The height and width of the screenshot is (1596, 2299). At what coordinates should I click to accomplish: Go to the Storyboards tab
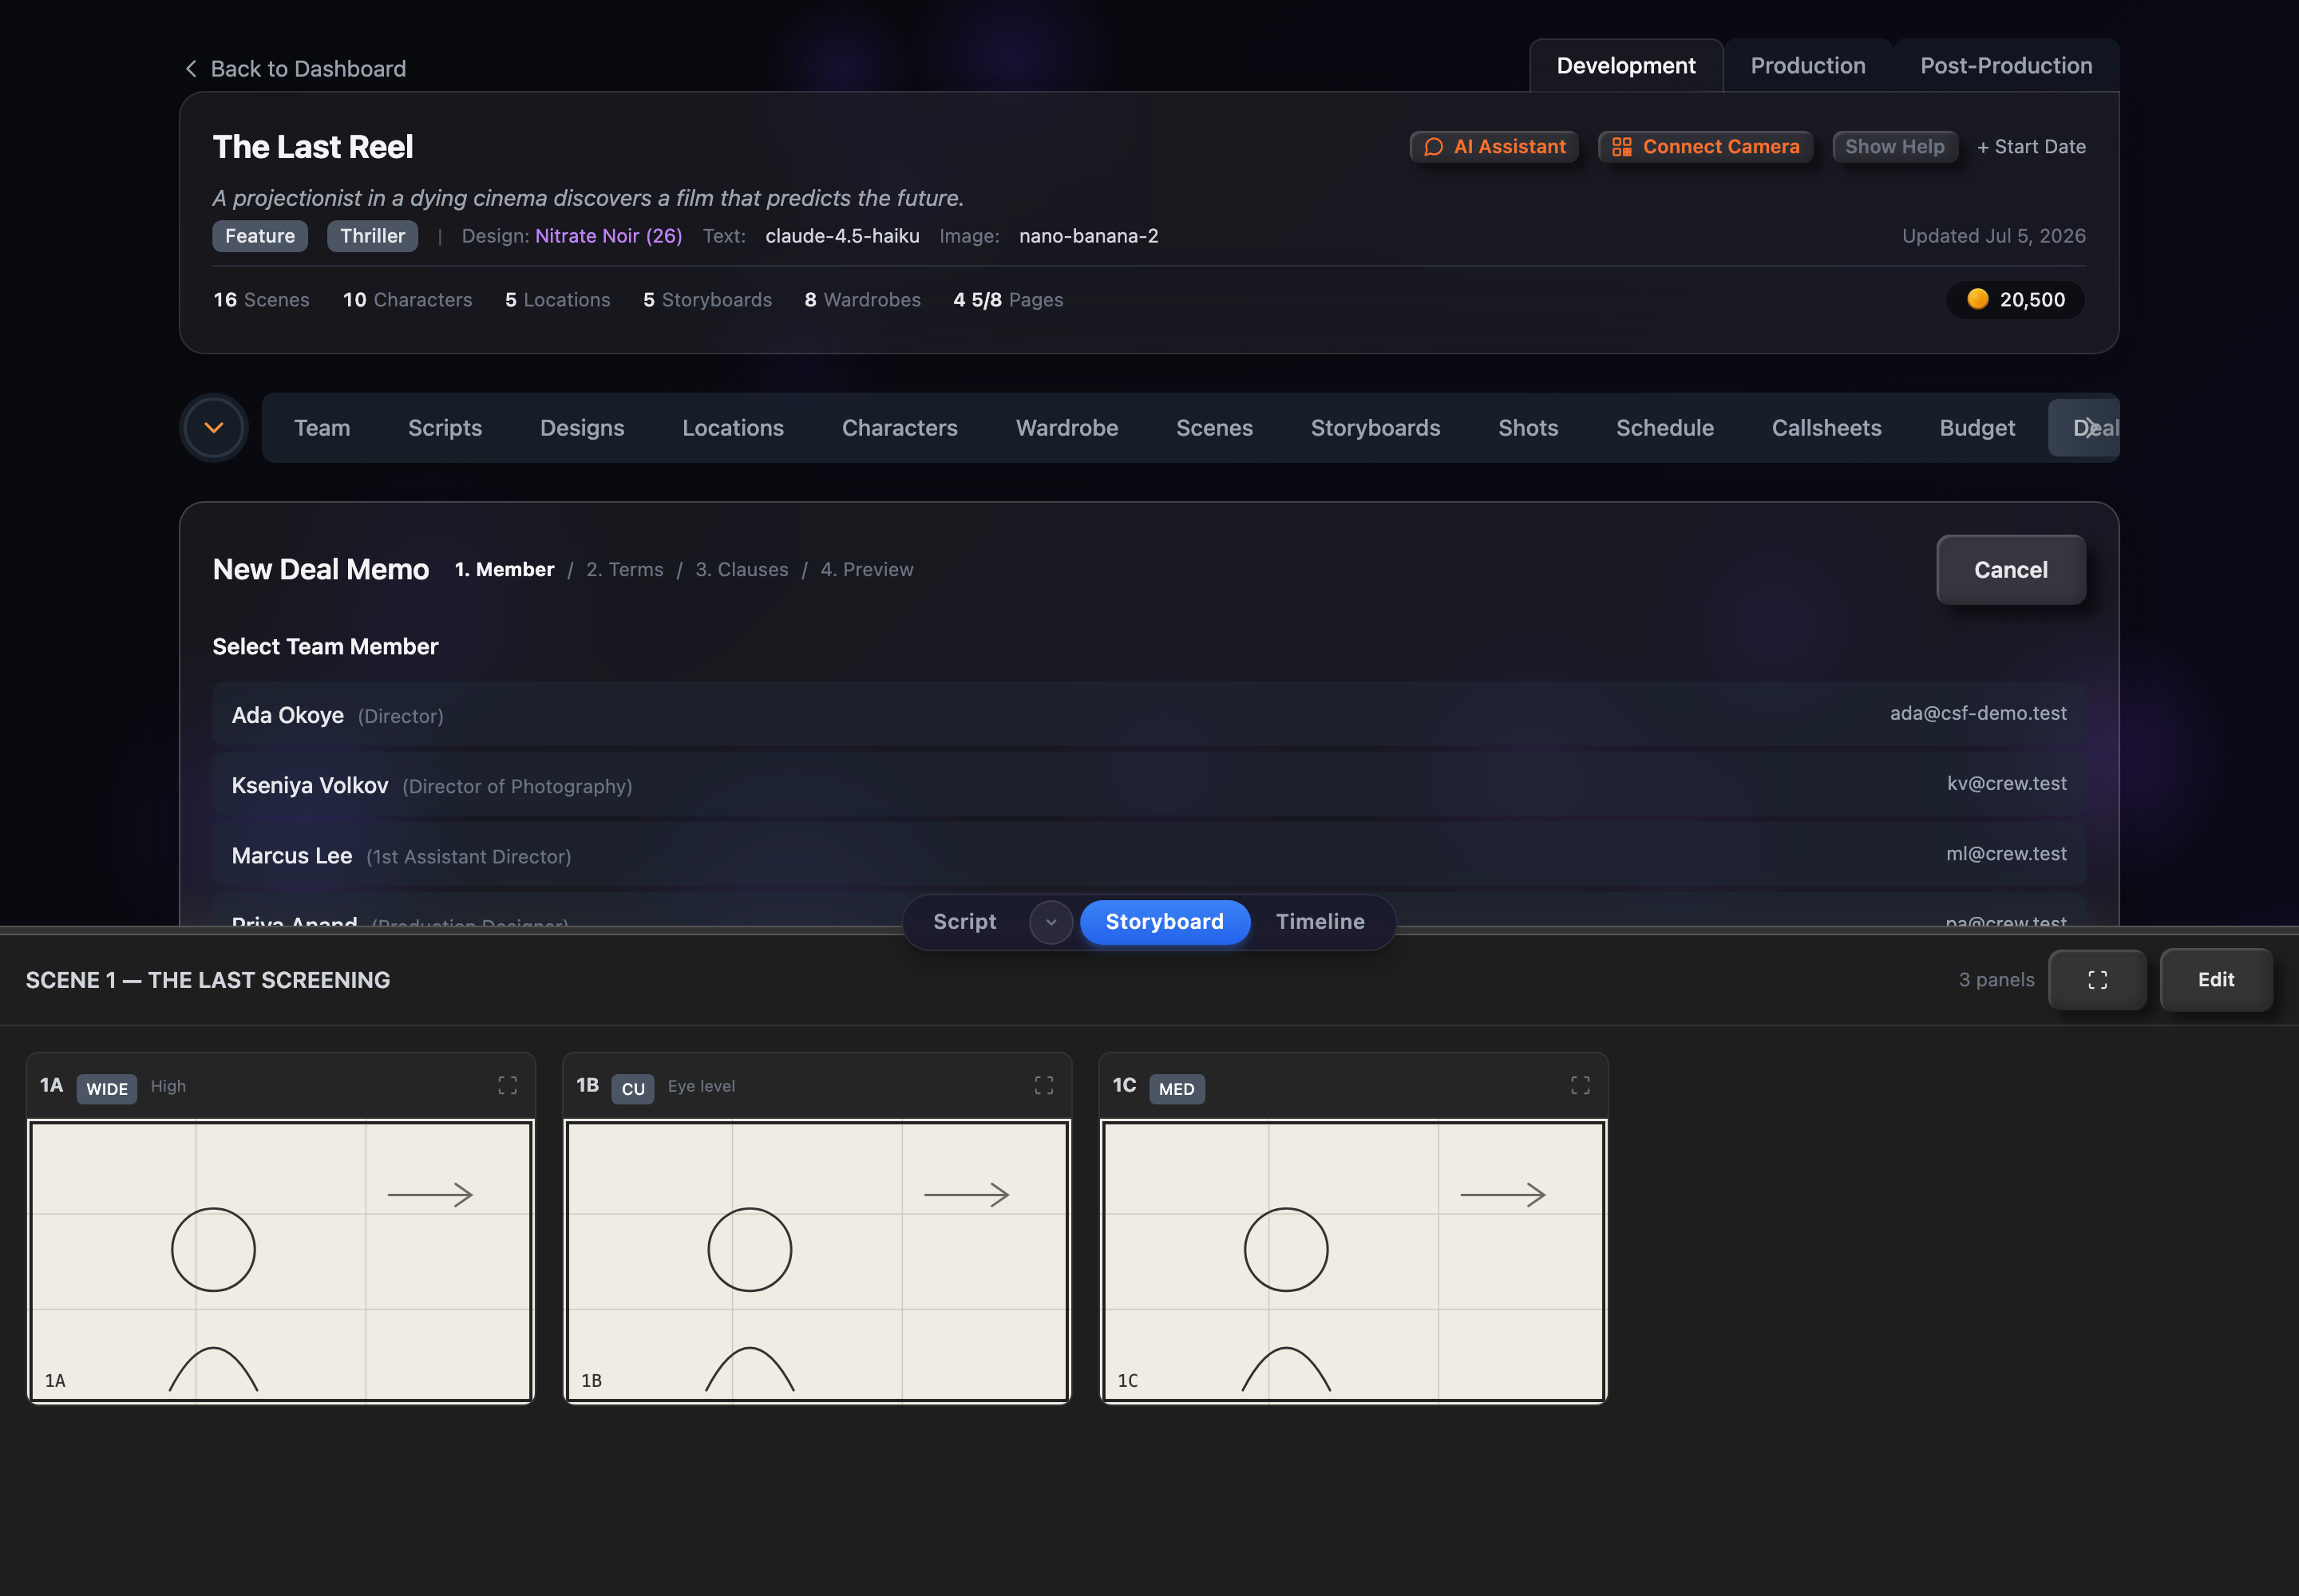click(x=1375, y=428)
